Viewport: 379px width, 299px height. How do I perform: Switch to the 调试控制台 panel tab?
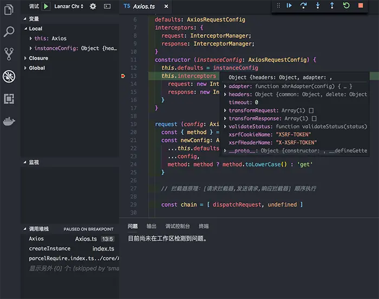tap(177, 226)
